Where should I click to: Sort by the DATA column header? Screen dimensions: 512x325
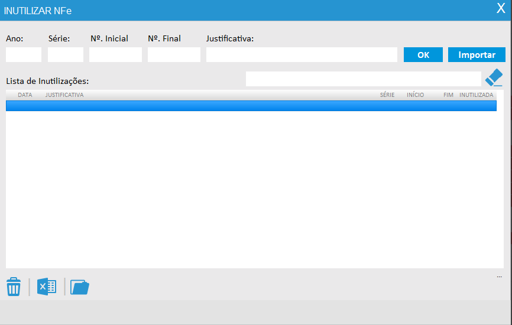(25, 95)
